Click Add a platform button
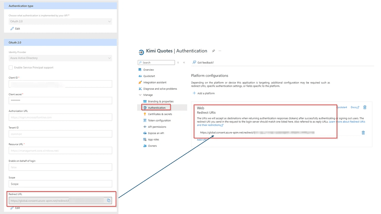The image size is (381, 214). pyautogui.click(x=204, y=93)
